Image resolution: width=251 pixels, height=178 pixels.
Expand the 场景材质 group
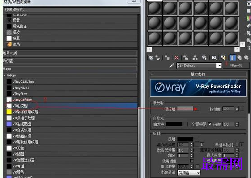click(70, 53)
